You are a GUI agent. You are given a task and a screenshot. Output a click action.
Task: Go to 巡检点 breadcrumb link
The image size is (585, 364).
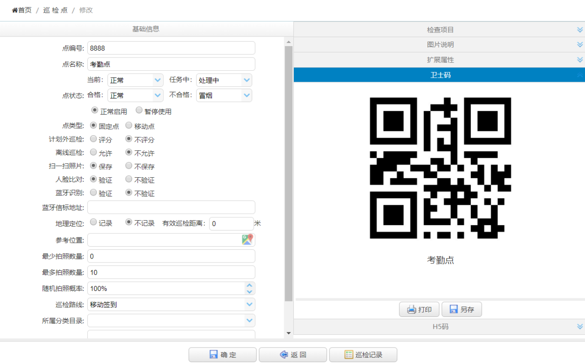(55, 10)
